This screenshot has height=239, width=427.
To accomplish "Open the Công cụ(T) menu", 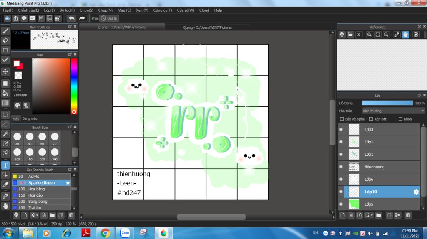I will (x=163, y=10).
